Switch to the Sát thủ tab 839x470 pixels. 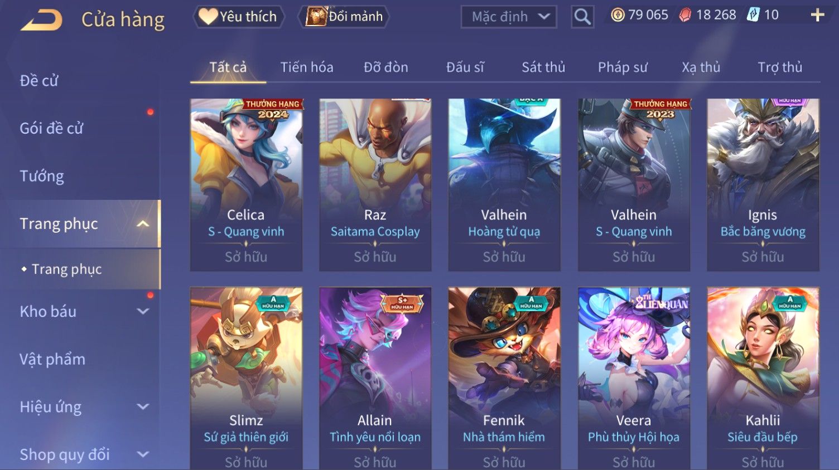(x=543, y=67)
